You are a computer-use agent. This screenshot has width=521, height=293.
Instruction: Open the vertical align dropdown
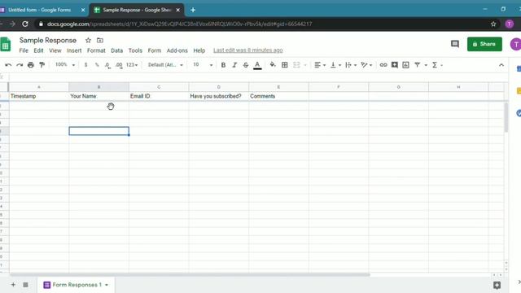tap(335, 65)
